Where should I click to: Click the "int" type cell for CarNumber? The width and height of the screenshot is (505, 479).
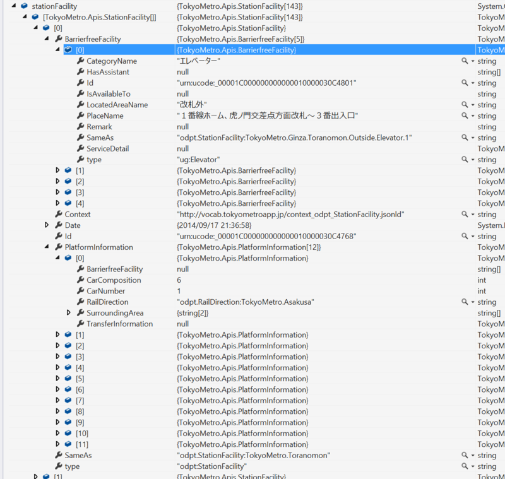point(482,291)
